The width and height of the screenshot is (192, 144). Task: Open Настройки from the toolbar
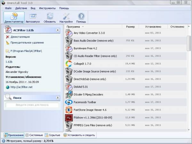tap(66, 18)
